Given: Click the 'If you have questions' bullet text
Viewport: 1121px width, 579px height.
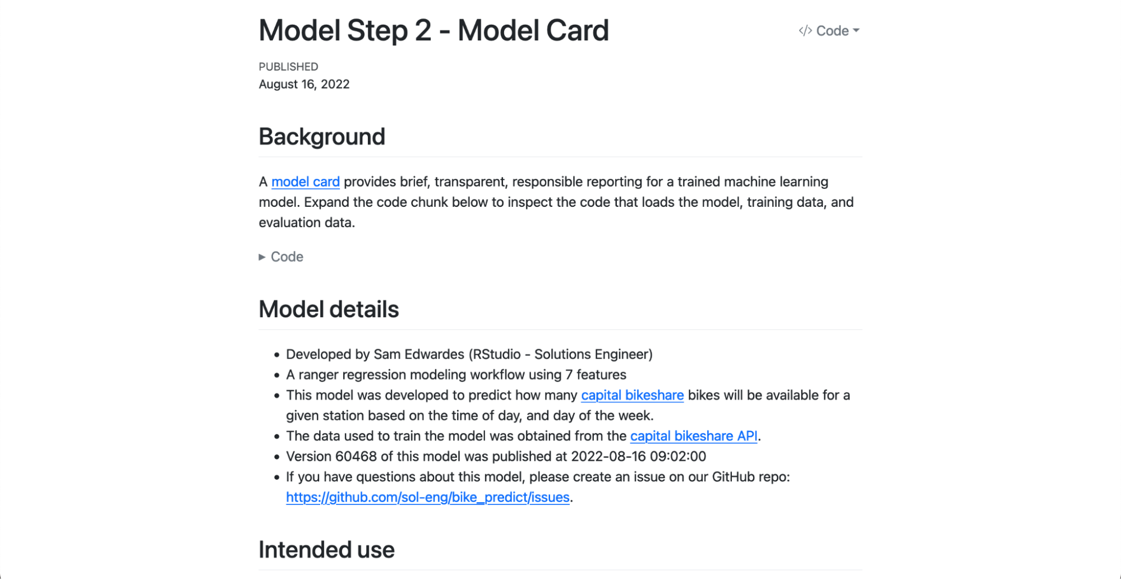Looking at the screenshot, I should pos(537,477).
